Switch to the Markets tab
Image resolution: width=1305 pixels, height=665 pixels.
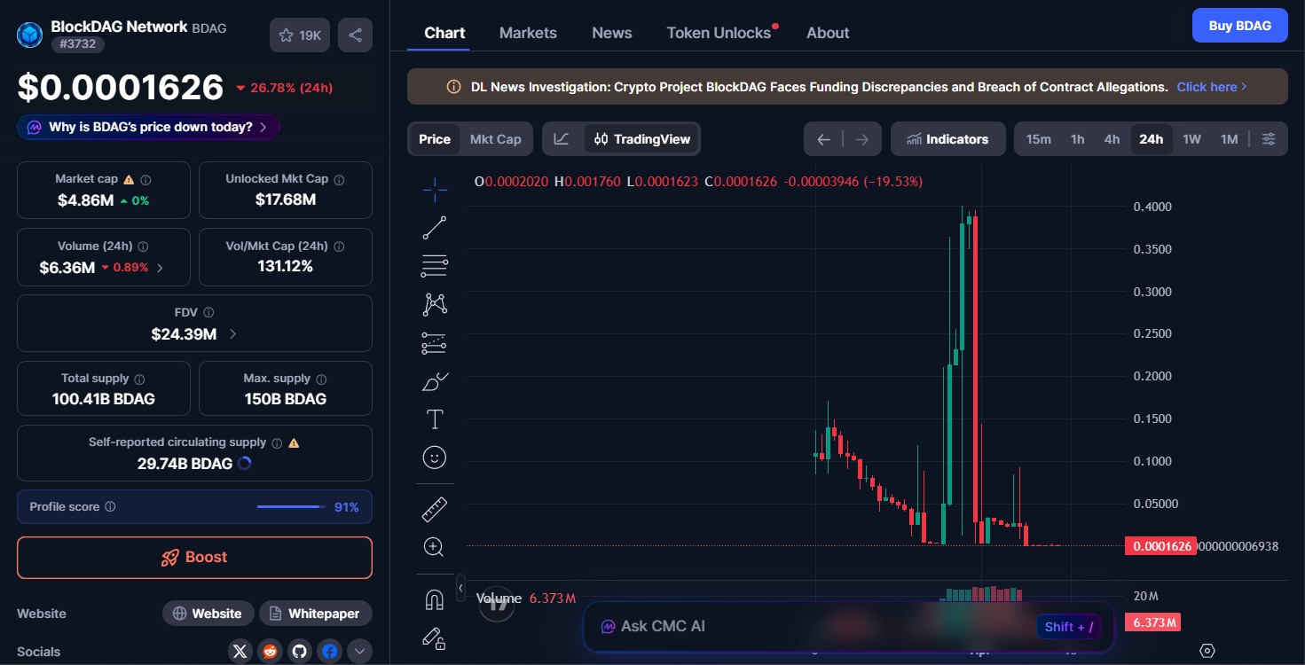(528, 32)
